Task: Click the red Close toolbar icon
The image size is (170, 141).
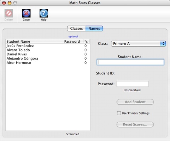Action: pyautogui.click(x=26, y=13)
